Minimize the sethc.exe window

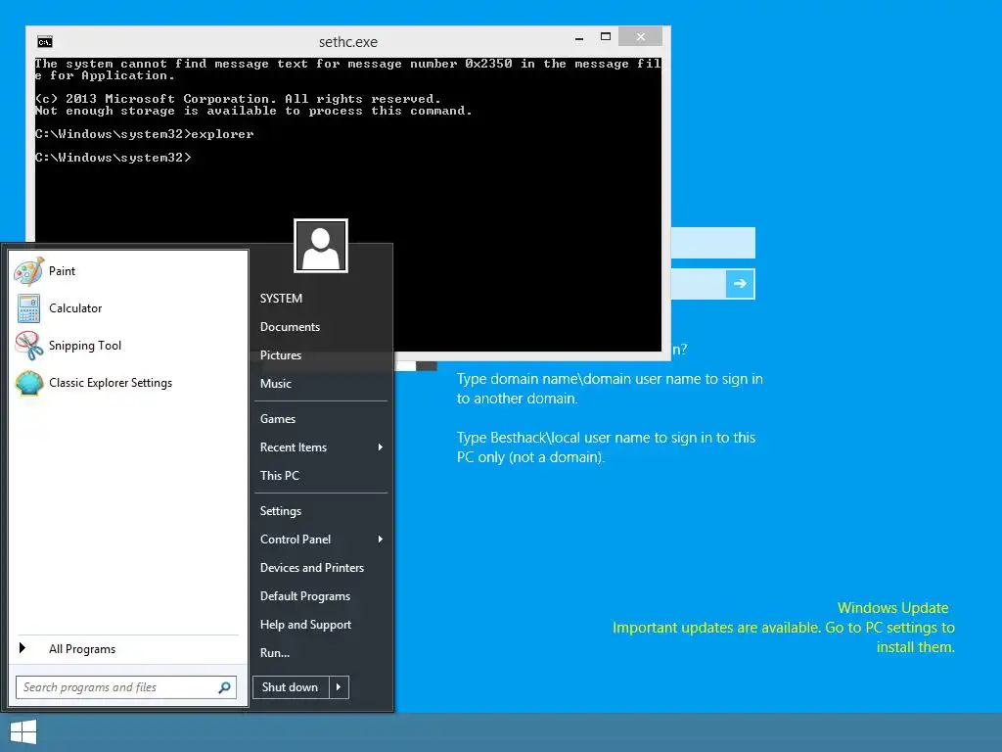pyautogui.click(x=579, y=38)
